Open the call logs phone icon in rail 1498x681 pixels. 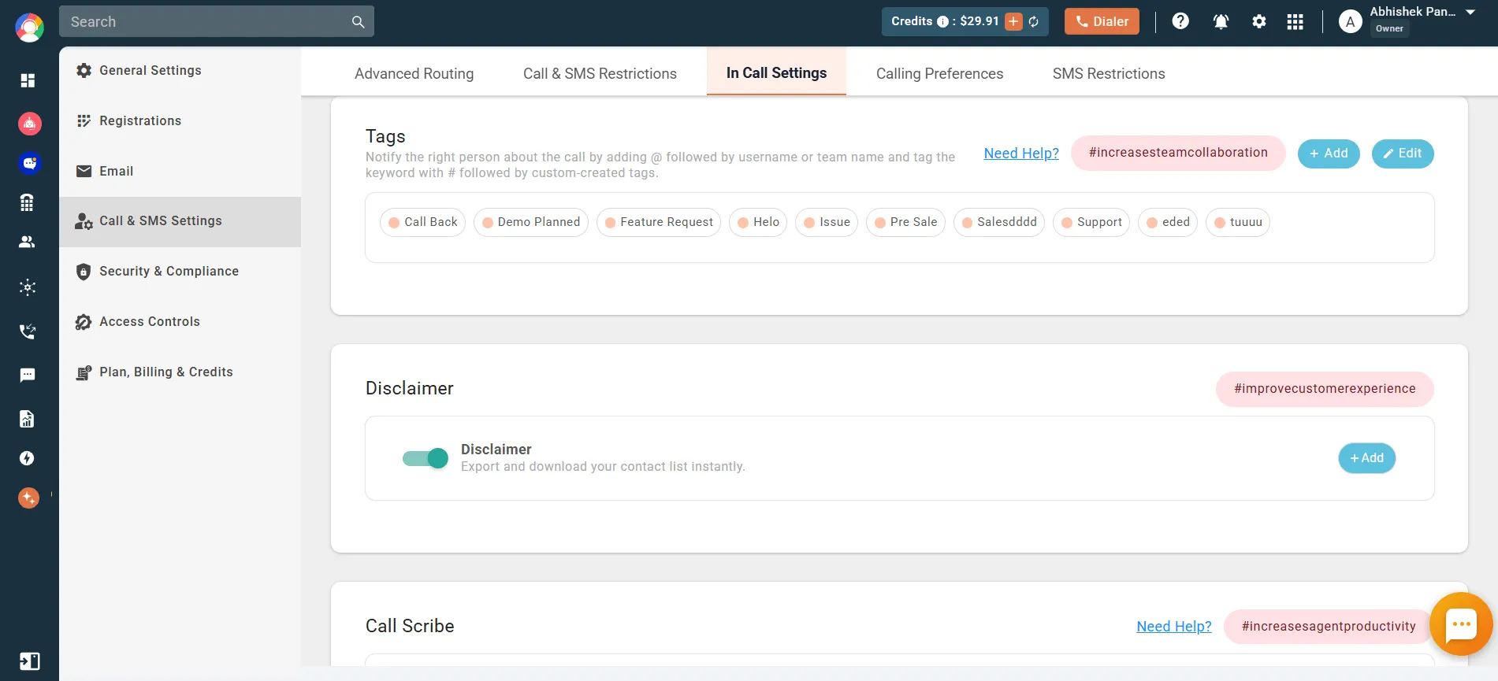click(28, 331)
